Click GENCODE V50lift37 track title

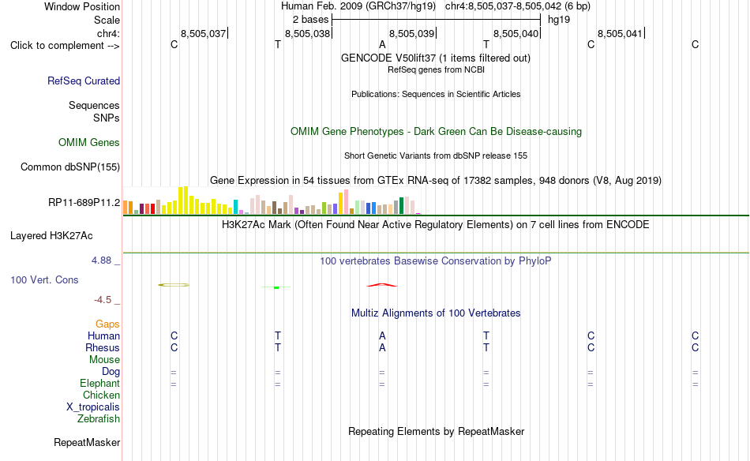[x=436, y=58]
